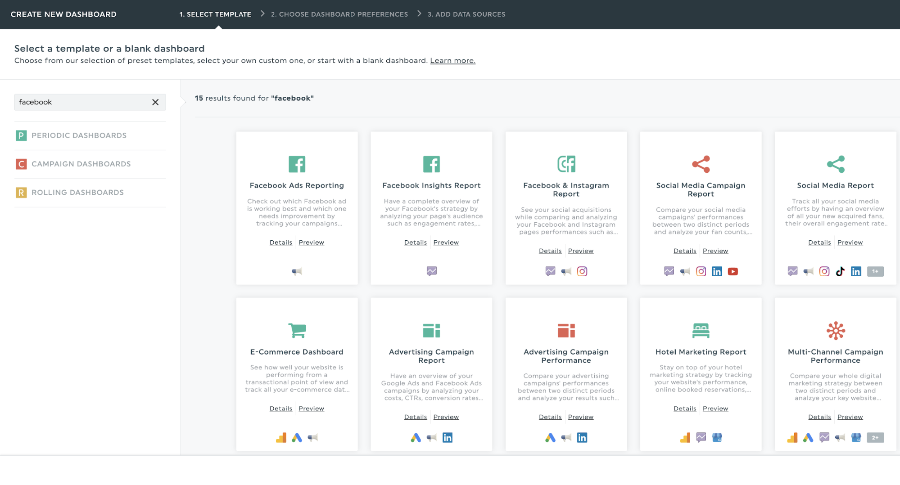The image size is (900, 485).
Task: Select the Hotel Marketing Report title
Action: pos(701,352)
